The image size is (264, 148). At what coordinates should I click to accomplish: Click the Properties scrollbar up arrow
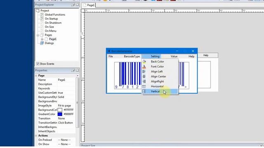point(78,76)
